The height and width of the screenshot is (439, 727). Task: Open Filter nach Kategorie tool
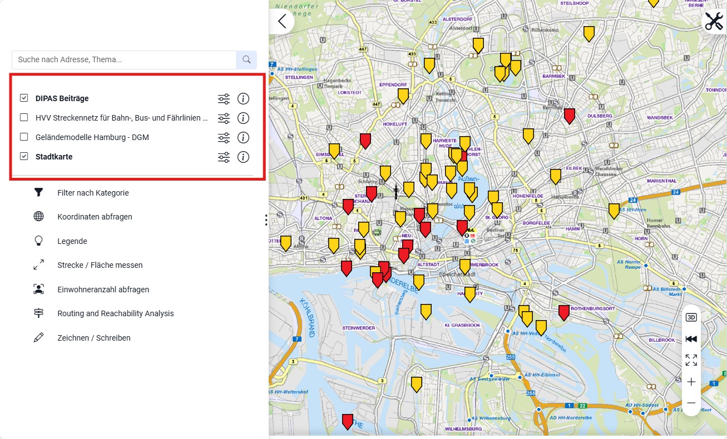tap(93, 193)
